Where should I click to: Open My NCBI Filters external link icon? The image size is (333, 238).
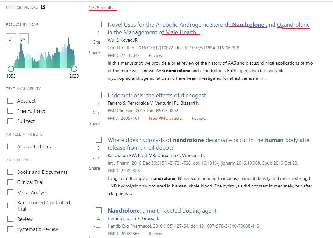[43, 7]
